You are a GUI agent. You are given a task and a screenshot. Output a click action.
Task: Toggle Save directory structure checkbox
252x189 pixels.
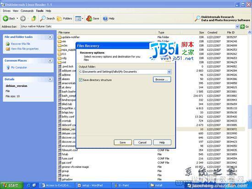pyautogui.click(x=81, y=80)
